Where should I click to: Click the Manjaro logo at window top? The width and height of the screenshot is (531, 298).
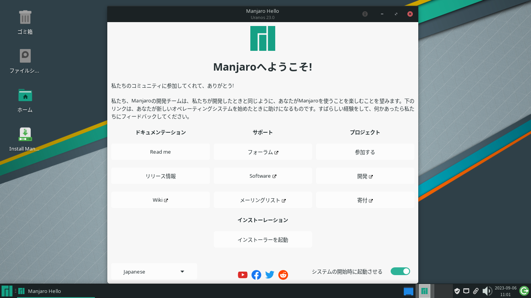click(x=263, y=38)
